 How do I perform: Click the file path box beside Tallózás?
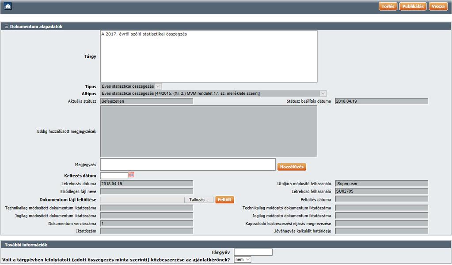click(142, 200)
